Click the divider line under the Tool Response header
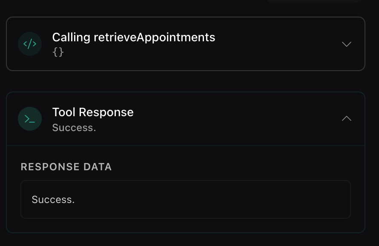 click(186, 146)
